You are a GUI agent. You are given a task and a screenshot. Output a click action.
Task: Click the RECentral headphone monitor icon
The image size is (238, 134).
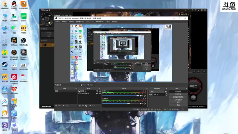[x=194, y=71]
